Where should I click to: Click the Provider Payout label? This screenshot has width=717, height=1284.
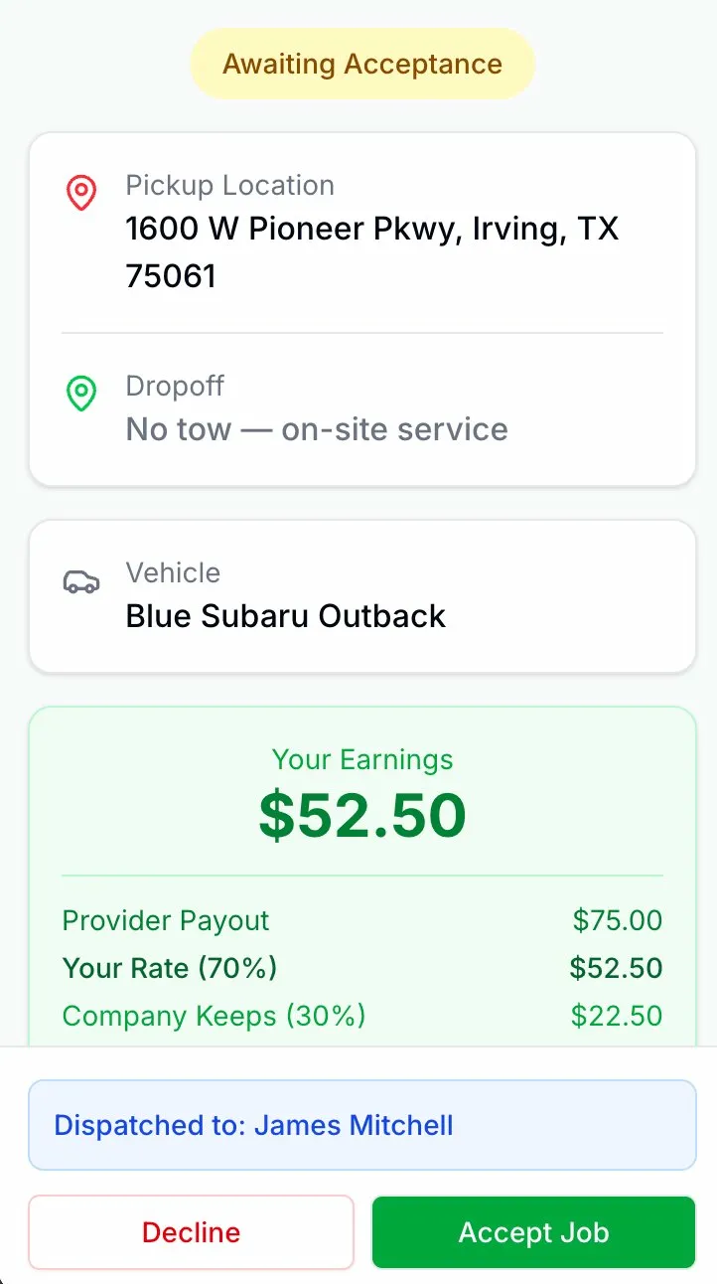[166, 920]
